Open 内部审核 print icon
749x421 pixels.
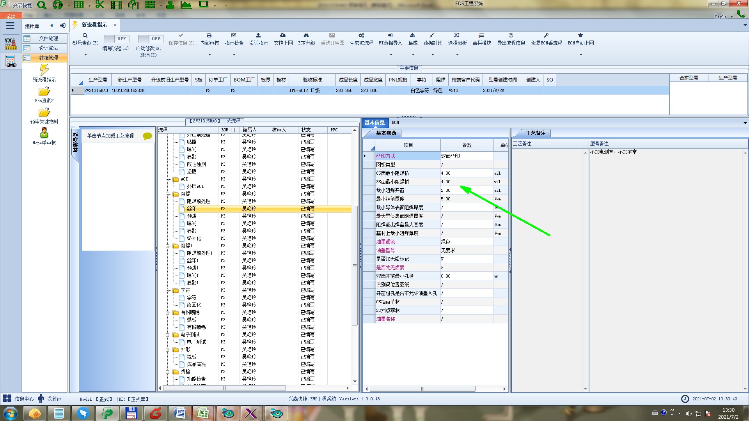209,35
